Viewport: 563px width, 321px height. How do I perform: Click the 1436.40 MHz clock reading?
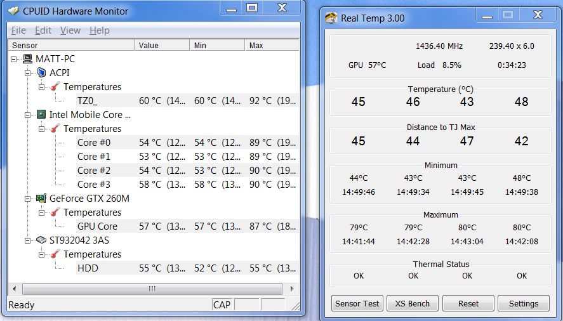click(439, 46)
